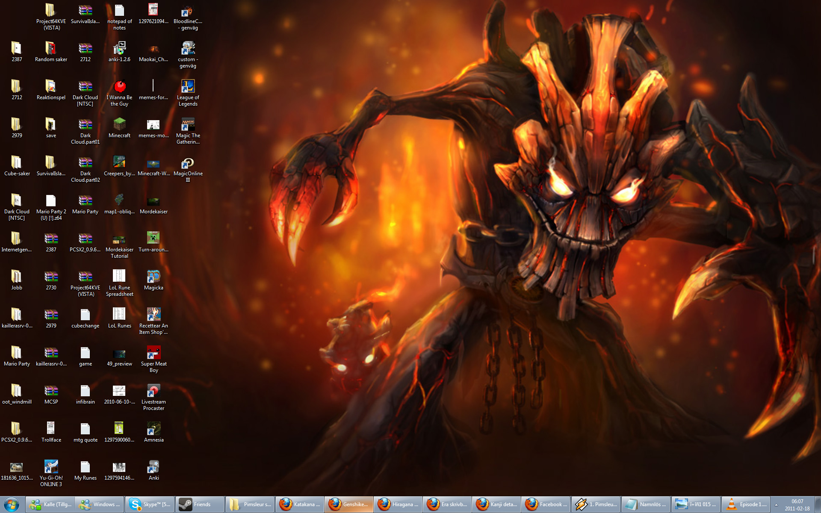This screenshot has height=513, width=821.
Task: Open the League of Legends desktop shortcut
Action: tap(188, 92)
